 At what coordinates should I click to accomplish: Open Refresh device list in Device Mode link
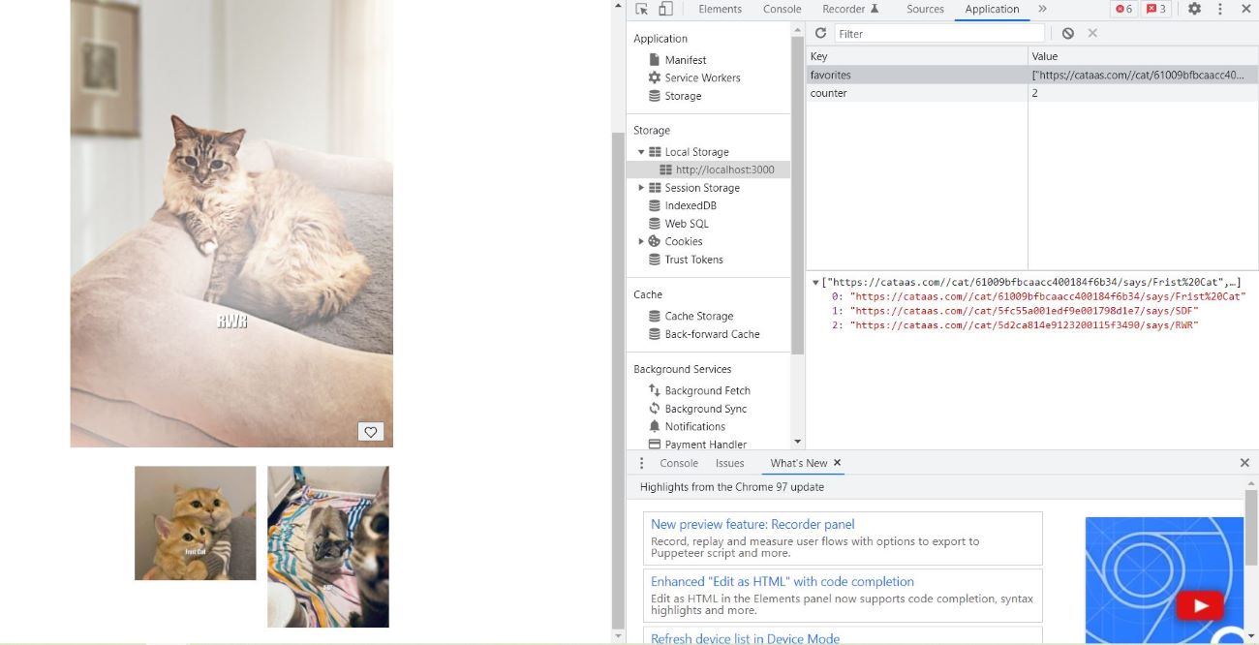tap(745, 638)
